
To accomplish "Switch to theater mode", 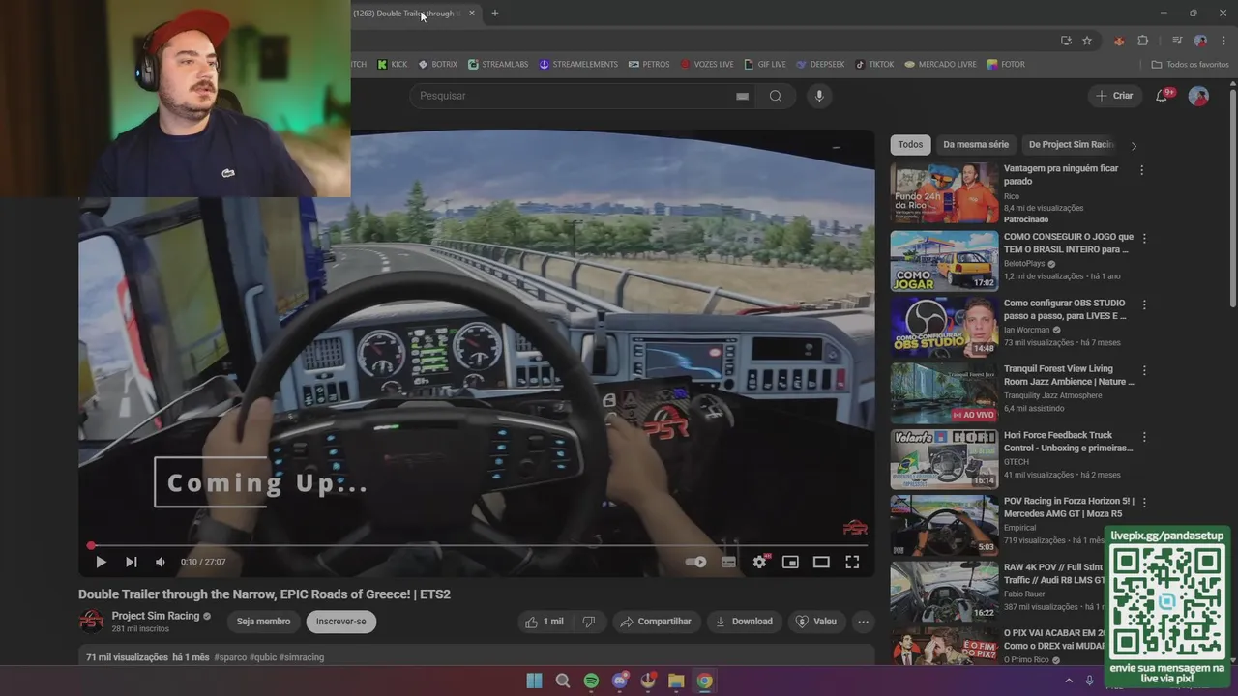I will pos(821,562).
